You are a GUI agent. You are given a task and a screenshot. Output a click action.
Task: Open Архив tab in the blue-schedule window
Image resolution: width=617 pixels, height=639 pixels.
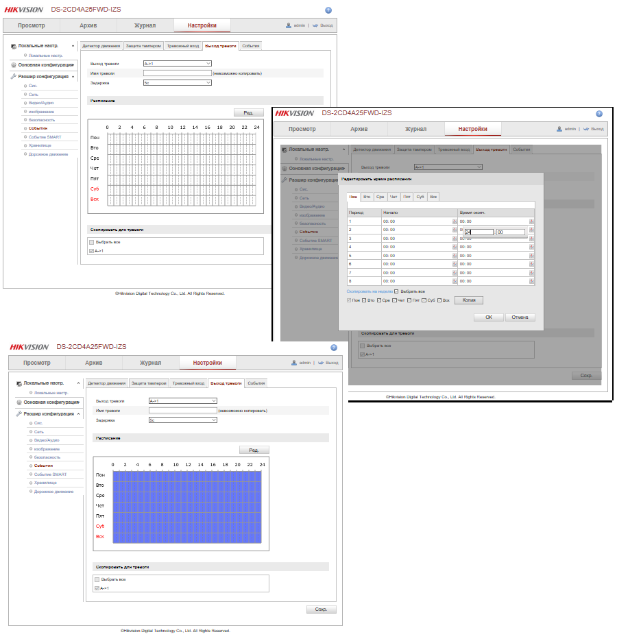[93, 363]
